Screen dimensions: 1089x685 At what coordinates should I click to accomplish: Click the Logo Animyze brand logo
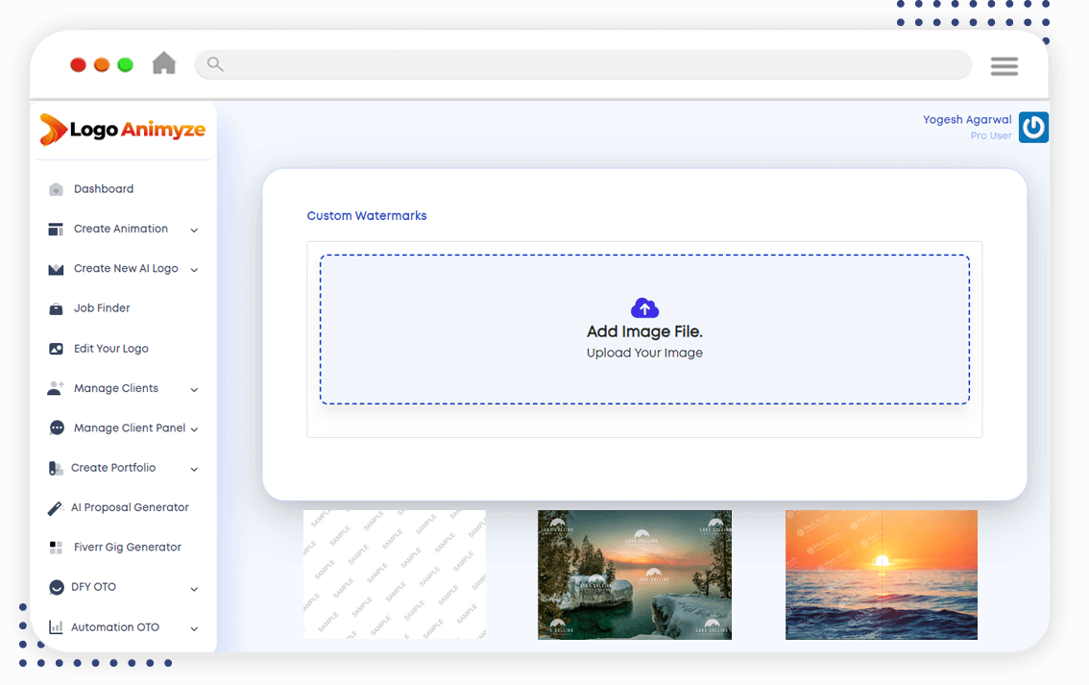[123, 130]
